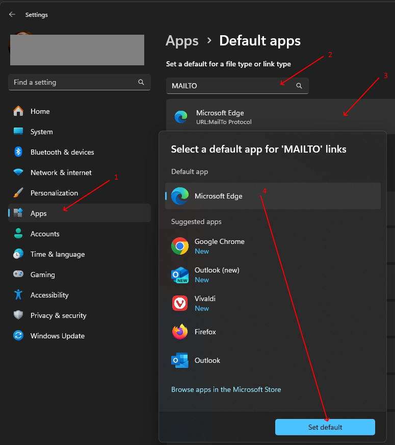Click the search magnifier in MAILTO field
Screen dimensions: 395x445
299,86
